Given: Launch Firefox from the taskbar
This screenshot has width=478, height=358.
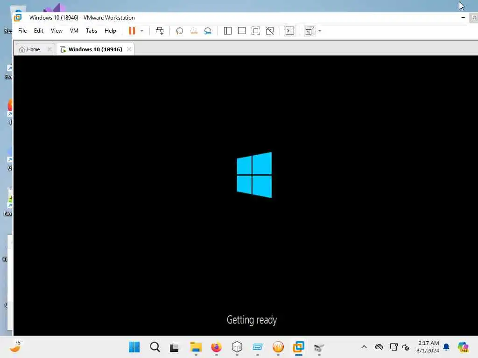Looking at the screenshot, I should coord(217,347).
